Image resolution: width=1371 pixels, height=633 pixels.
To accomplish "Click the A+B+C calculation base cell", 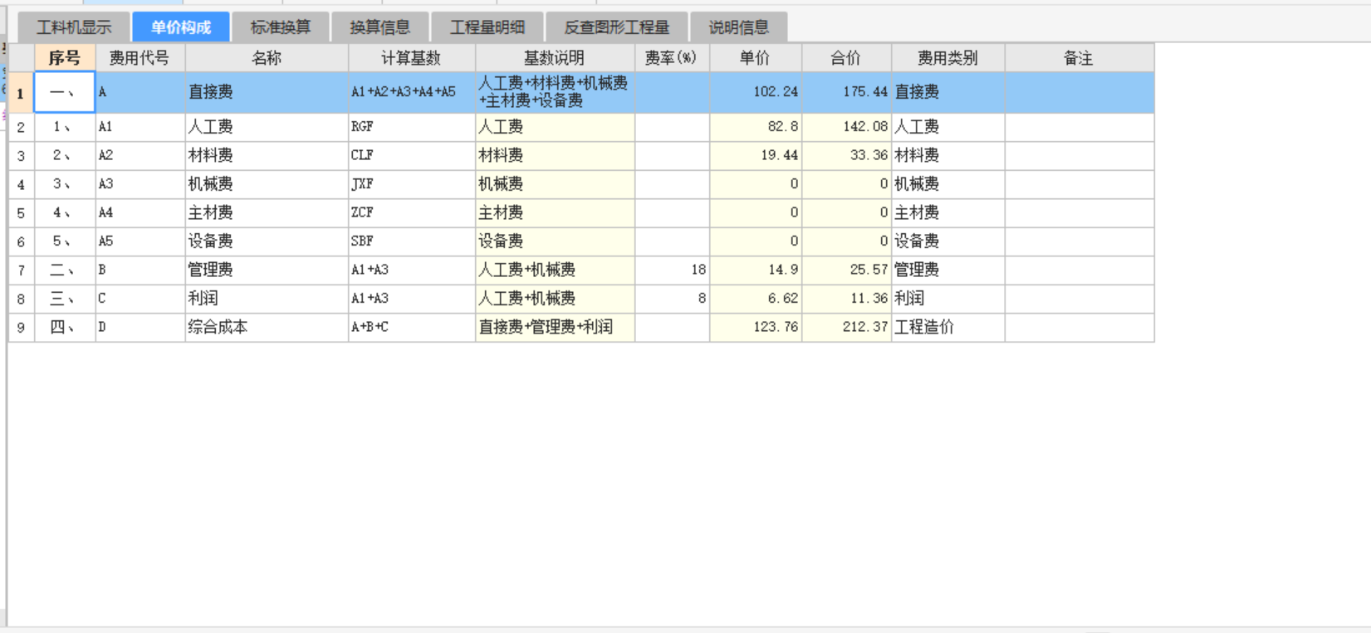I will tap(411, 328).
